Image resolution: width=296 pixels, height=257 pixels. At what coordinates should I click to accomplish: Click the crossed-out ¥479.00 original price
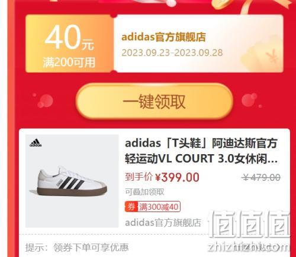click(x=262, y=177)
